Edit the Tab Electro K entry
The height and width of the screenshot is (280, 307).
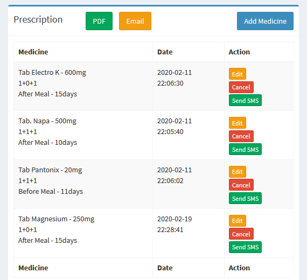pos(238,74)
